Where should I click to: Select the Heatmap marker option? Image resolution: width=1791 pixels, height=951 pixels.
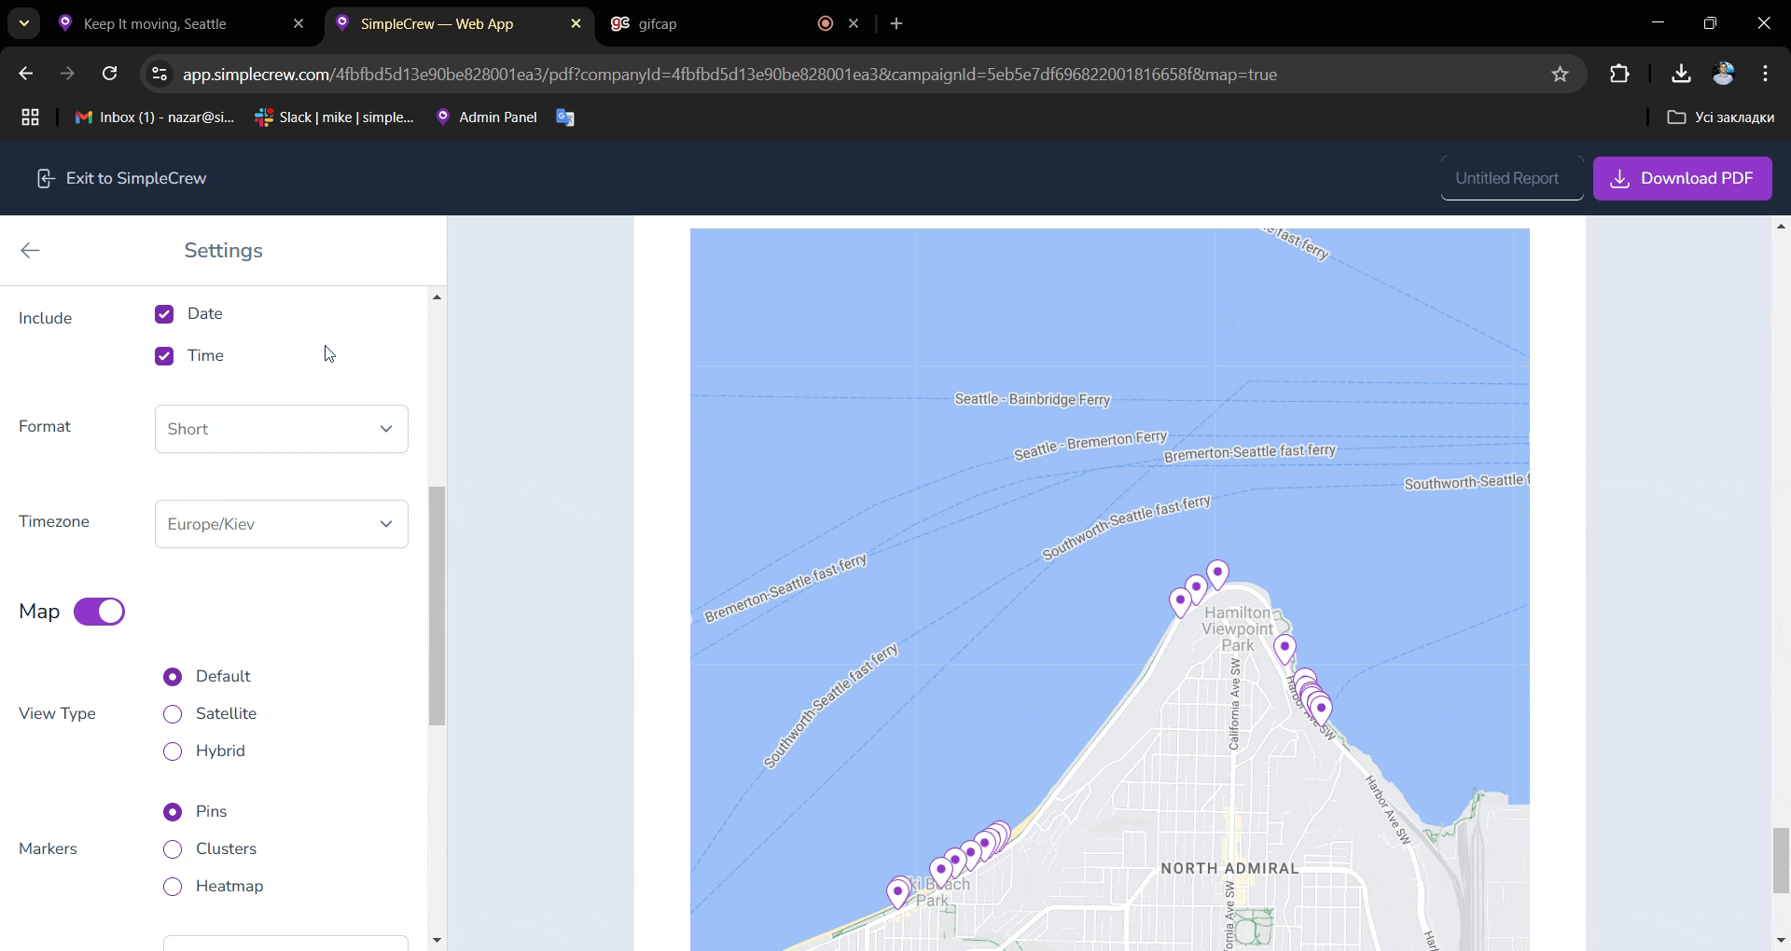tap(173, 887)
